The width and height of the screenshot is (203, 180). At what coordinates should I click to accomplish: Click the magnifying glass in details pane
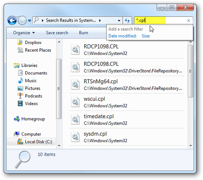[23, 160]
